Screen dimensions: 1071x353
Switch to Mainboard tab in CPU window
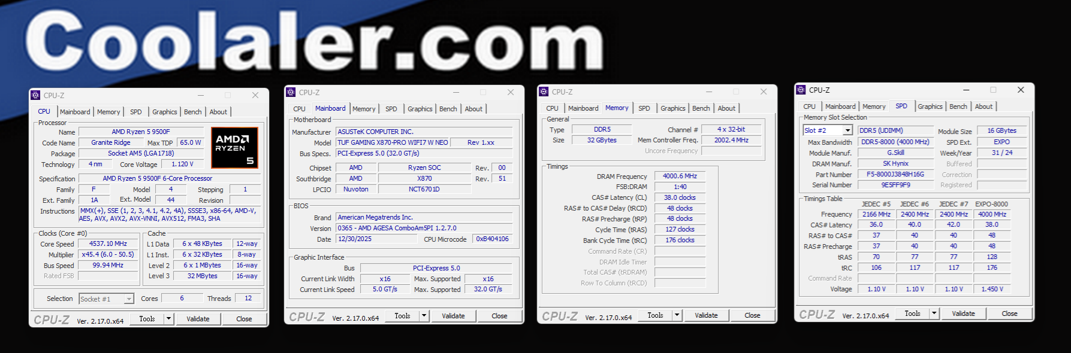click(75, 112)
